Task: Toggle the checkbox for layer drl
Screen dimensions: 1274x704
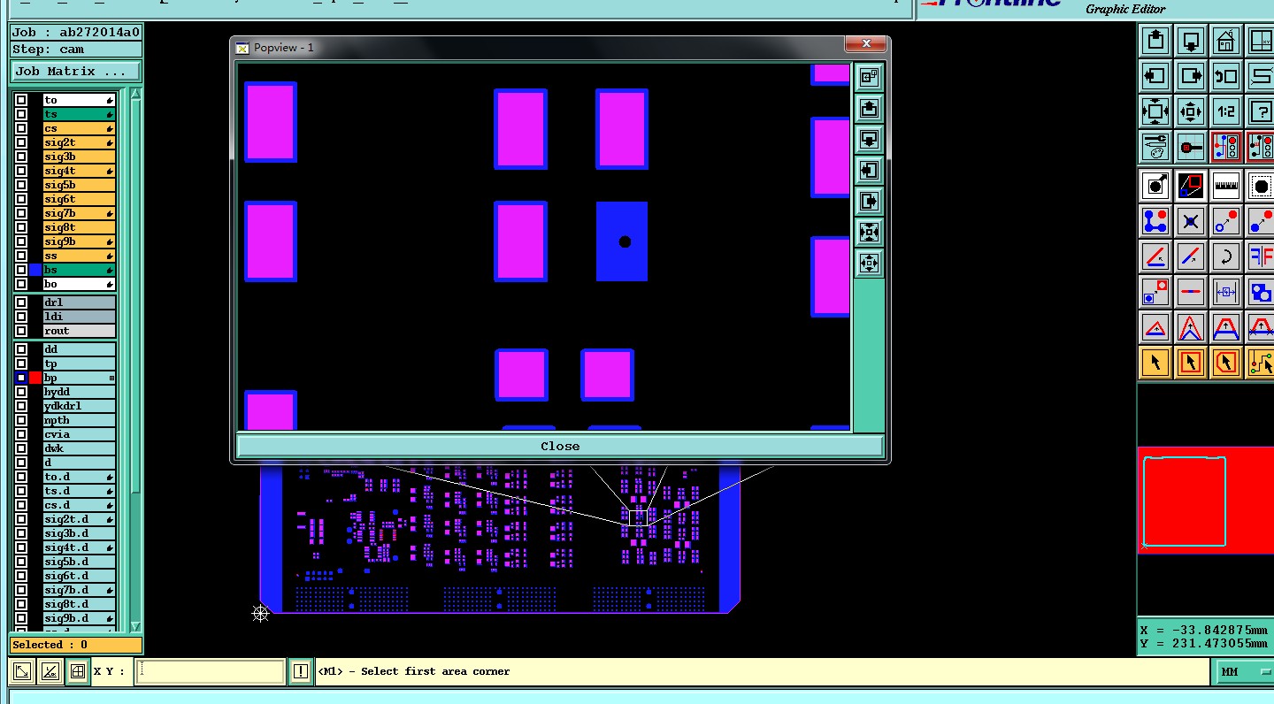Action: click(x=21, y=302)
